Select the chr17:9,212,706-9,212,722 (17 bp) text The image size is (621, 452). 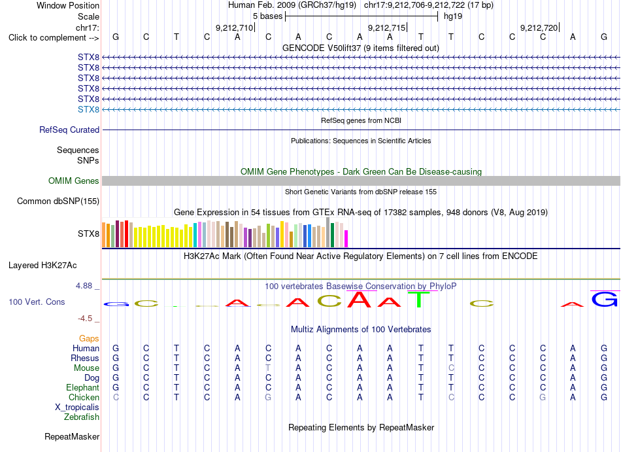tap(429, 5)
